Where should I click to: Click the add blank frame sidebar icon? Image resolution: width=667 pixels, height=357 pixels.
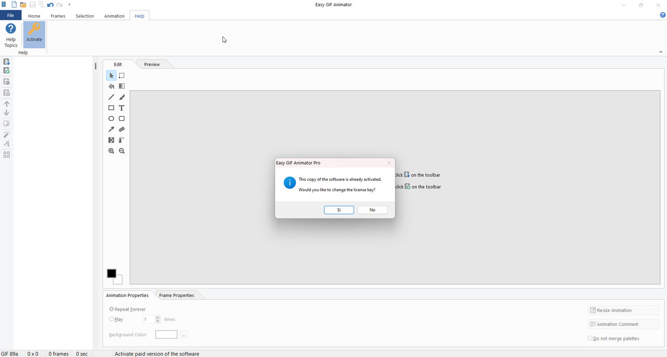coord(6,71)
